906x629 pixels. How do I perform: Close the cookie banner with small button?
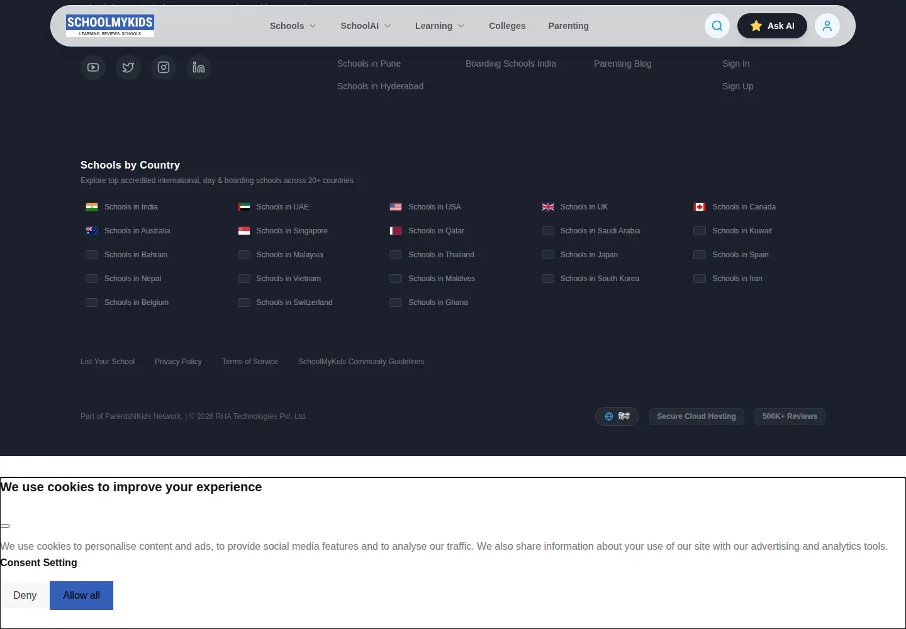[5, 526]
